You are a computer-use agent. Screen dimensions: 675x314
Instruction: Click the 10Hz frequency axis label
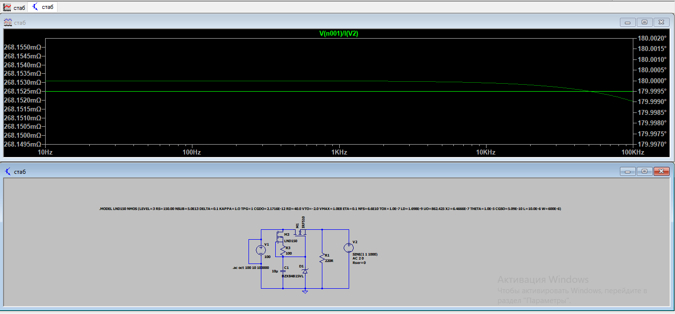click(45, 152)
